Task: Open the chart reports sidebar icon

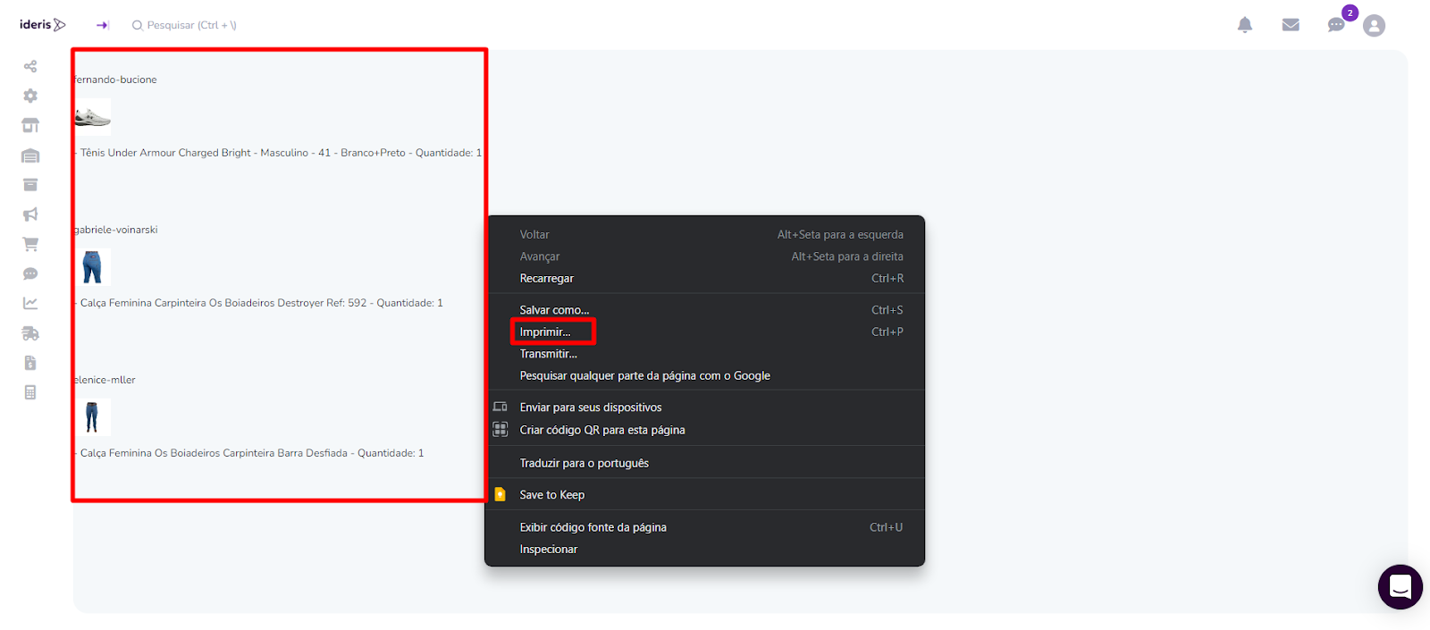Action: click(30, 303)
